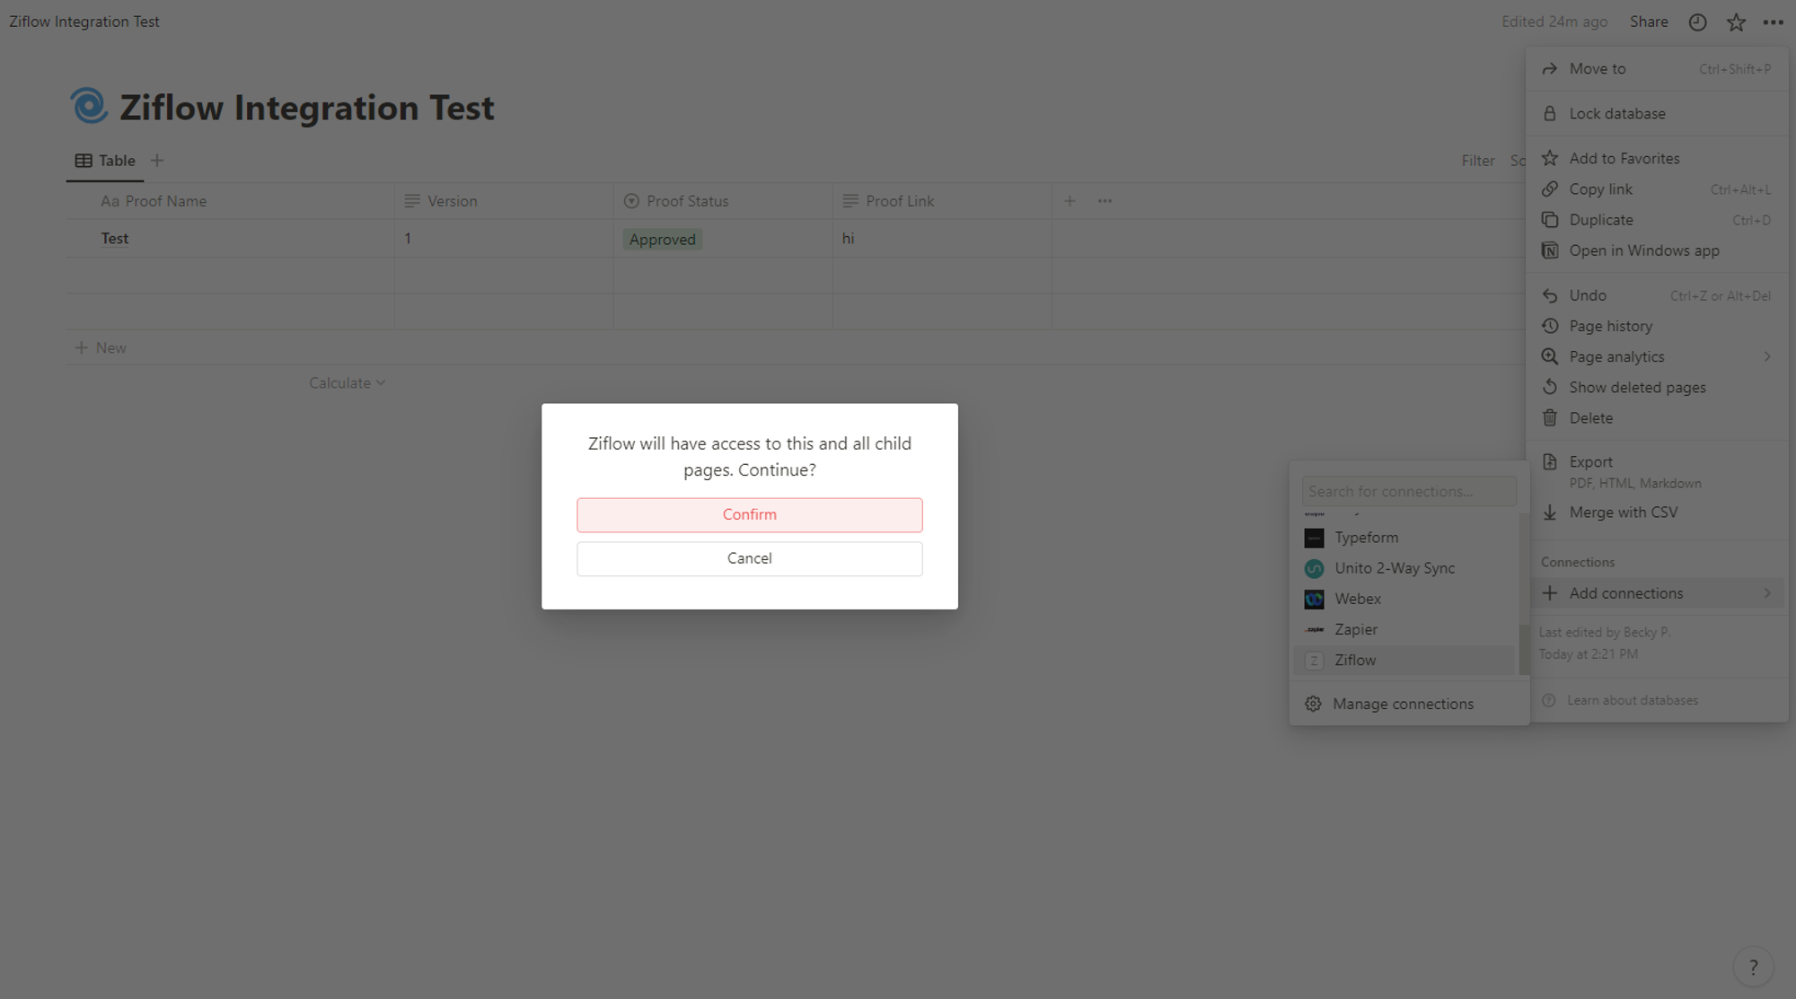Click the Lock database padlock icon

click(1550, 114)
